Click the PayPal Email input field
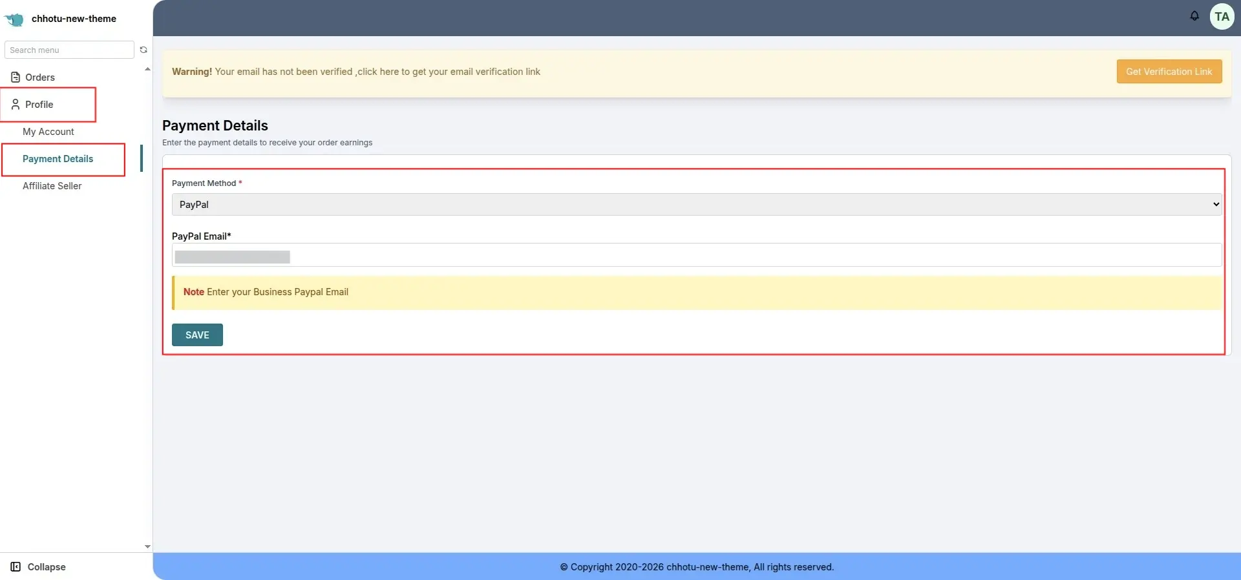This screenshot has width=1241, height=580. pyautogui.click(x=697, y=255)
